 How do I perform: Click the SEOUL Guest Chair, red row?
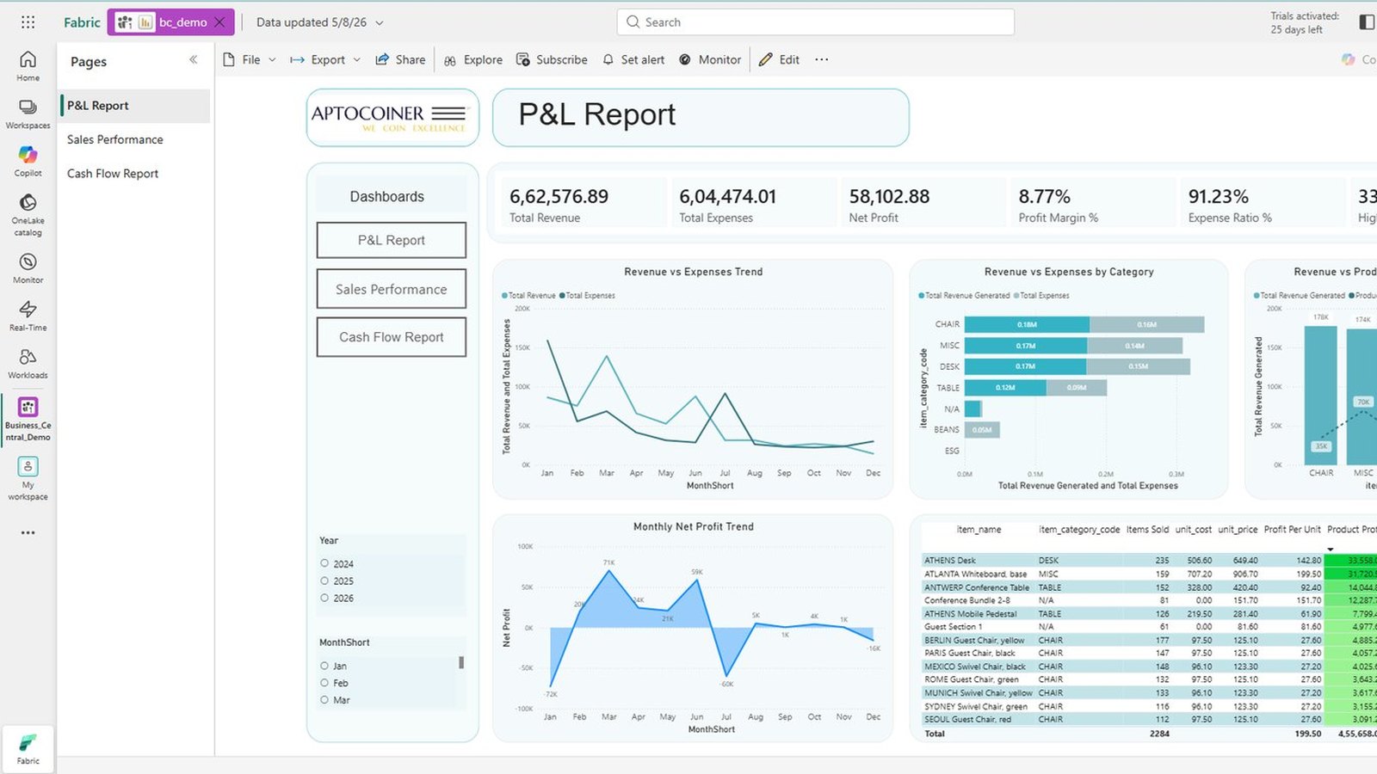tap(1149, 719)
